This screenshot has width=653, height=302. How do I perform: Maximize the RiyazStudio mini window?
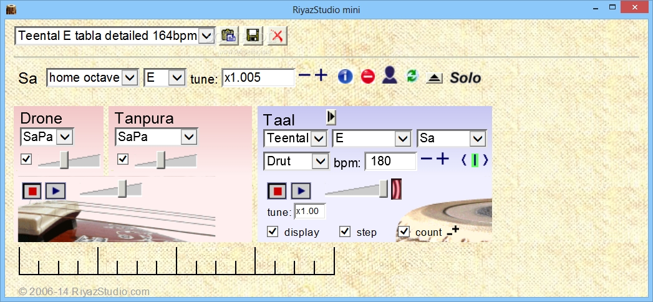pos(612,7)
